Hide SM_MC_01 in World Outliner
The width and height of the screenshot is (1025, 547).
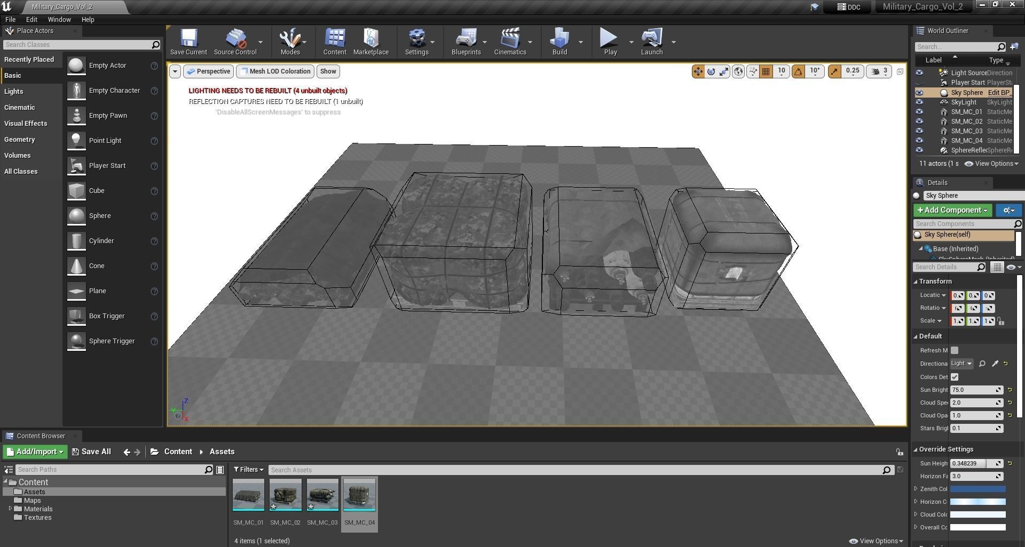(919, 112)
